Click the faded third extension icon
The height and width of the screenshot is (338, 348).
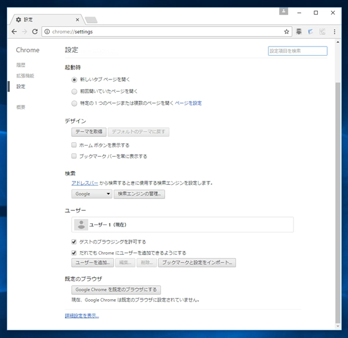pos(322,32)
